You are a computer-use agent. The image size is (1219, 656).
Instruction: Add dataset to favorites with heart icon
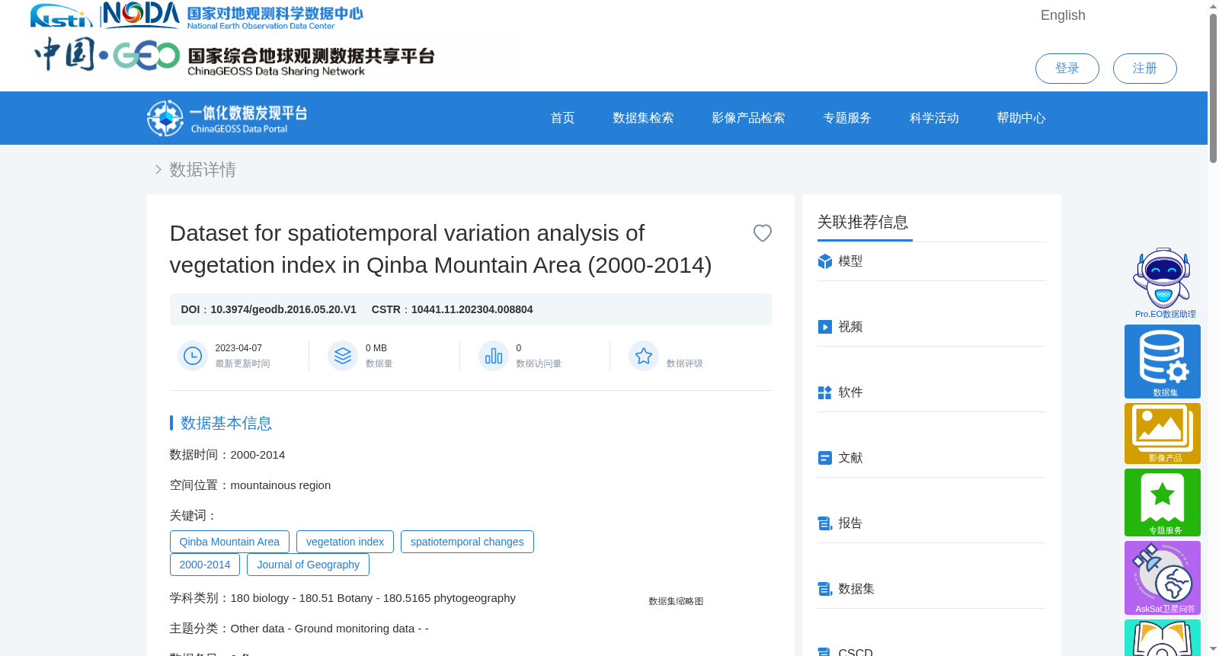point(762,233)
